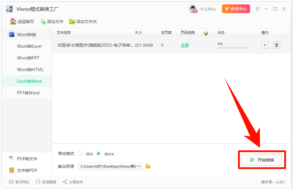Viewport: 293px width, 190px height.
Task: Click 开始转换 to start conversion
Action: pyautogui.click(x=261, y=160)
